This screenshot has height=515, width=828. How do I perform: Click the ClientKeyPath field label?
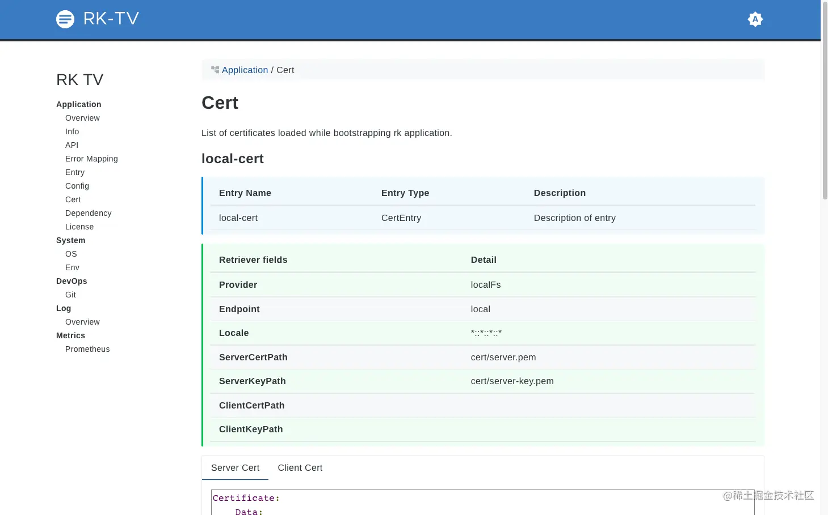coord(251,429)
